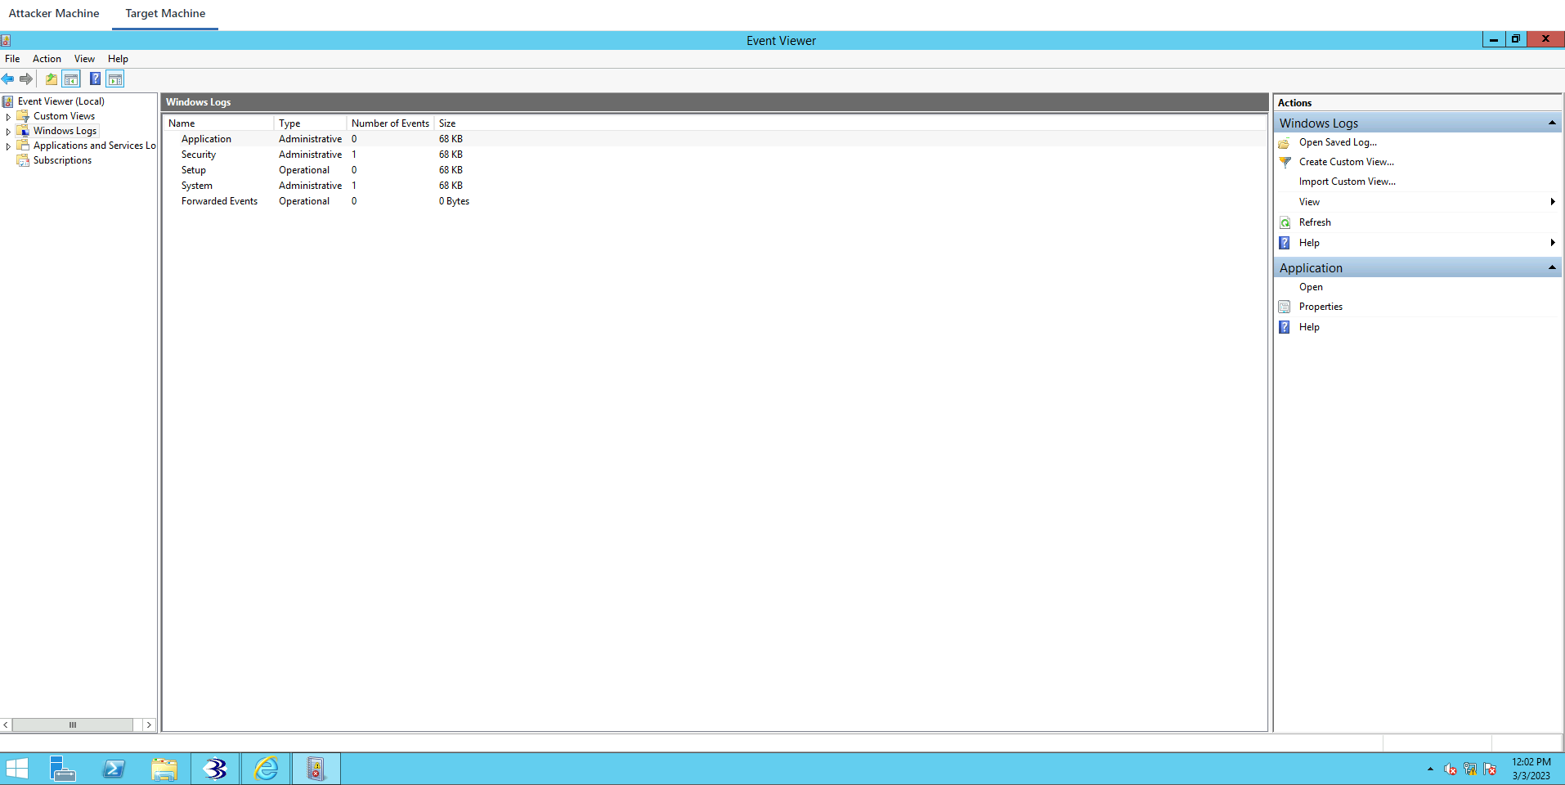The image size is (1565, 785).
Task: Collapse the Windows Logs actions section
Action: pyautogui.click(x=1552, y=123)
